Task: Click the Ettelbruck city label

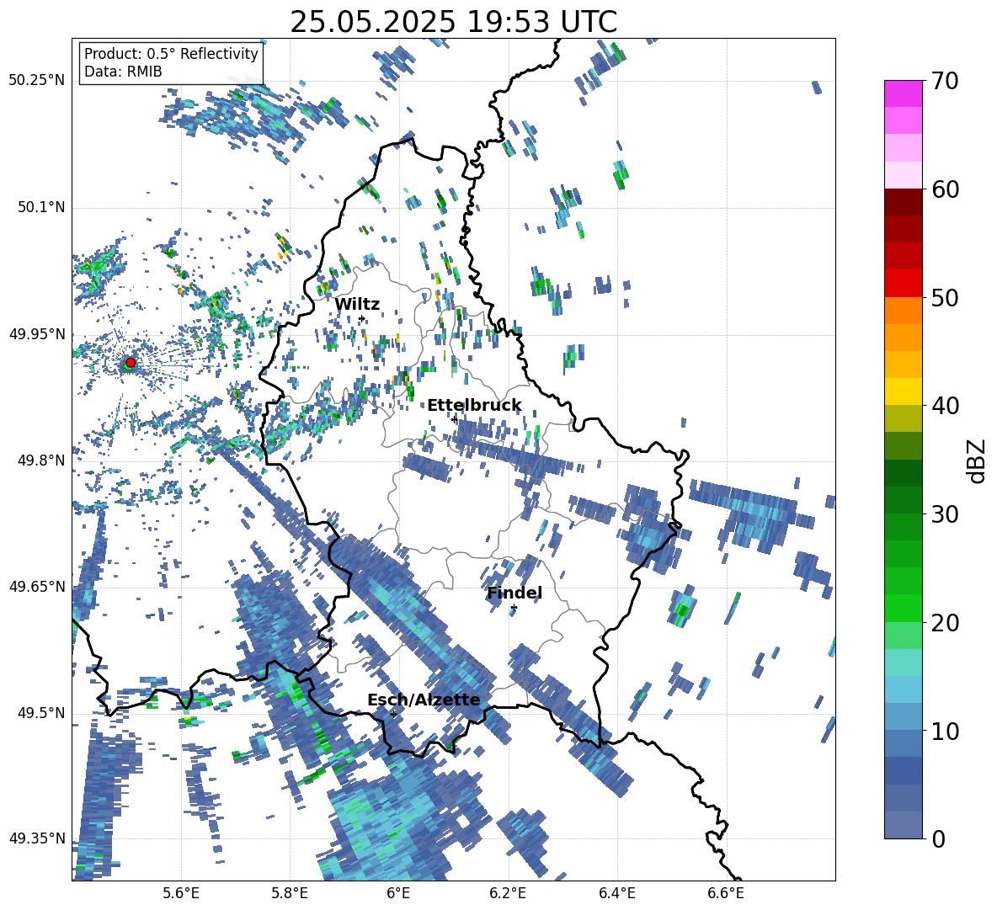Action: [x=474, y=406]
